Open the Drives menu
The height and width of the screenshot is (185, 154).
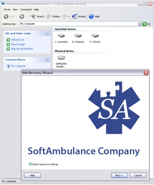[x=7, y=10]
